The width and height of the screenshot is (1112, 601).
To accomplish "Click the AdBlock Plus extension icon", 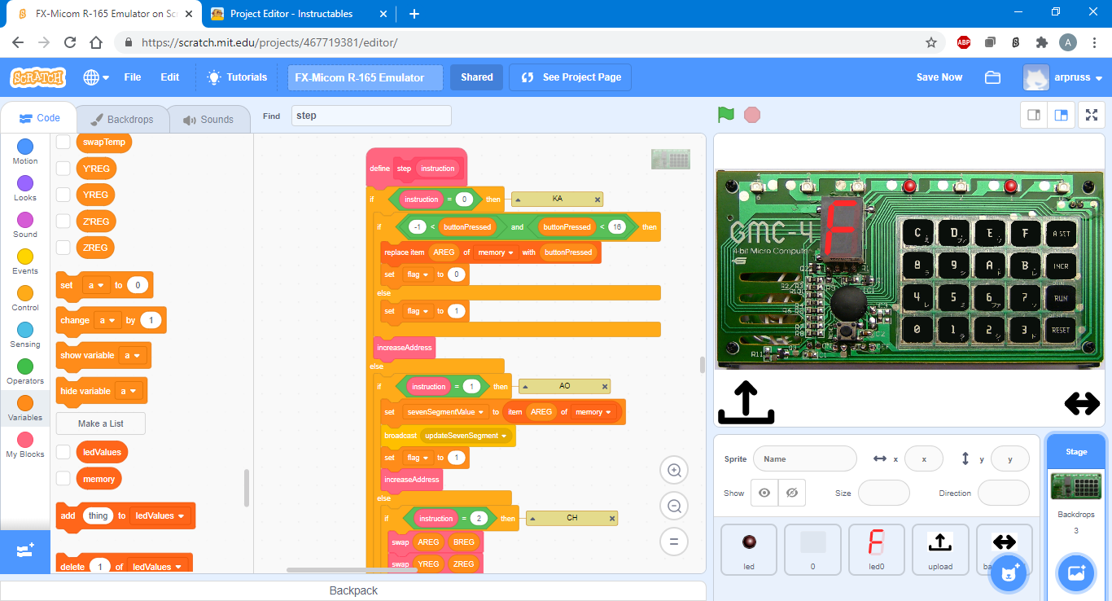I will point(964,42).
